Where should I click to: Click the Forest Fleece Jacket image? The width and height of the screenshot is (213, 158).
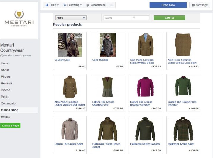pos(108,129)
